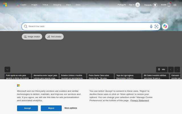182x114 pixels.
Task: Open news card Estados Unidos e houthis
Action: [73, 76]
